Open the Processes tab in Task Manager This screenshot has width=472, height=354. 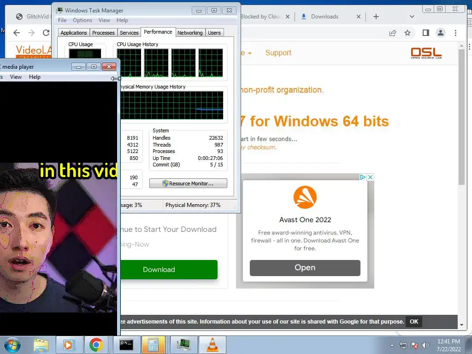[x=103, y=33]
